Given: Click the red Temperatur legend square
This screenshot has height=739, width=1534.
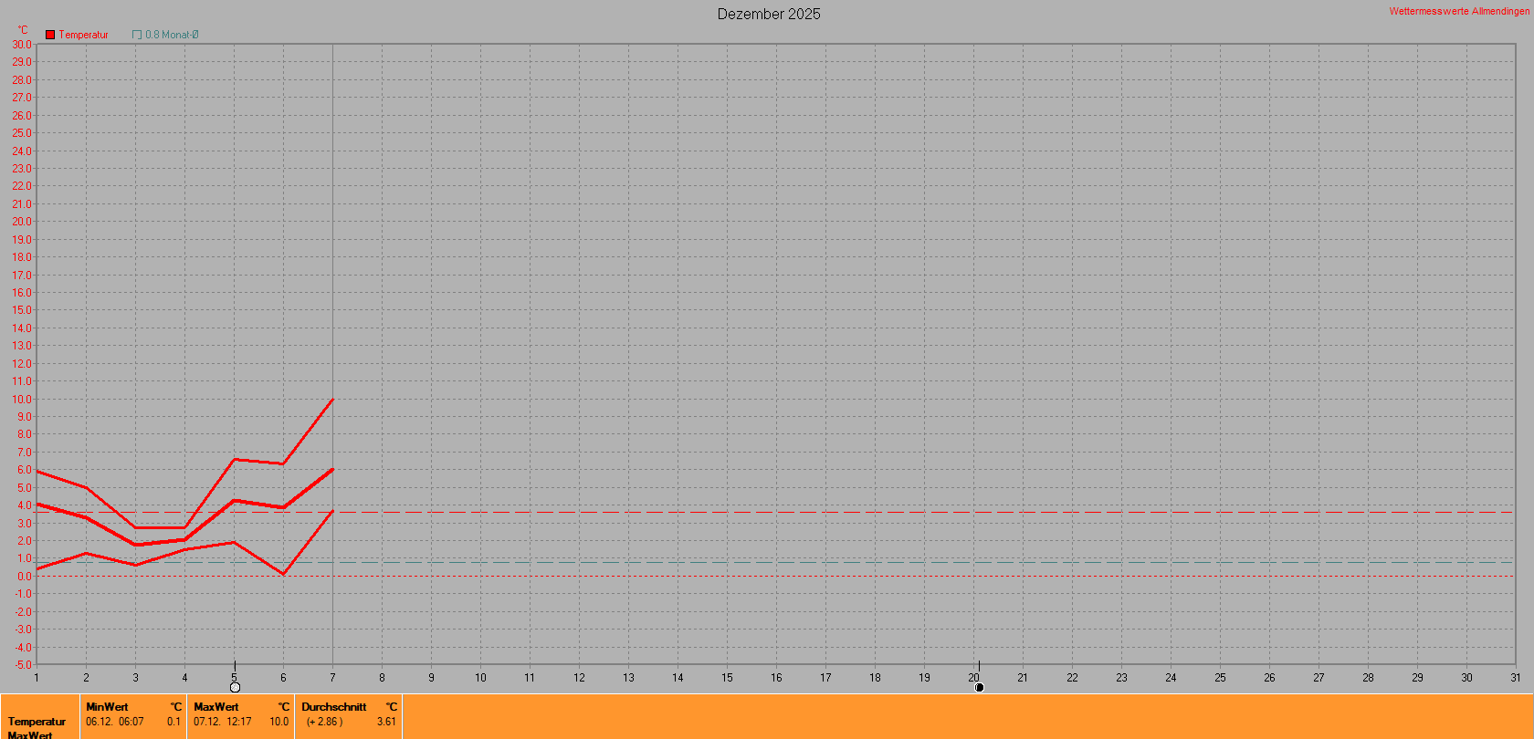Looking at the screenshot, I should tap(50, 35).
